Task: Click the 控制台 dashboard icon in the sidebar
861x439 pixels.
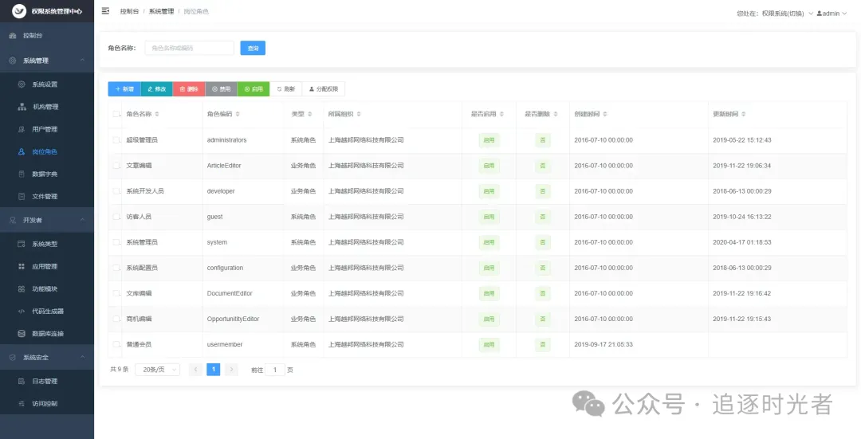Action: click(x=13, y=36)
